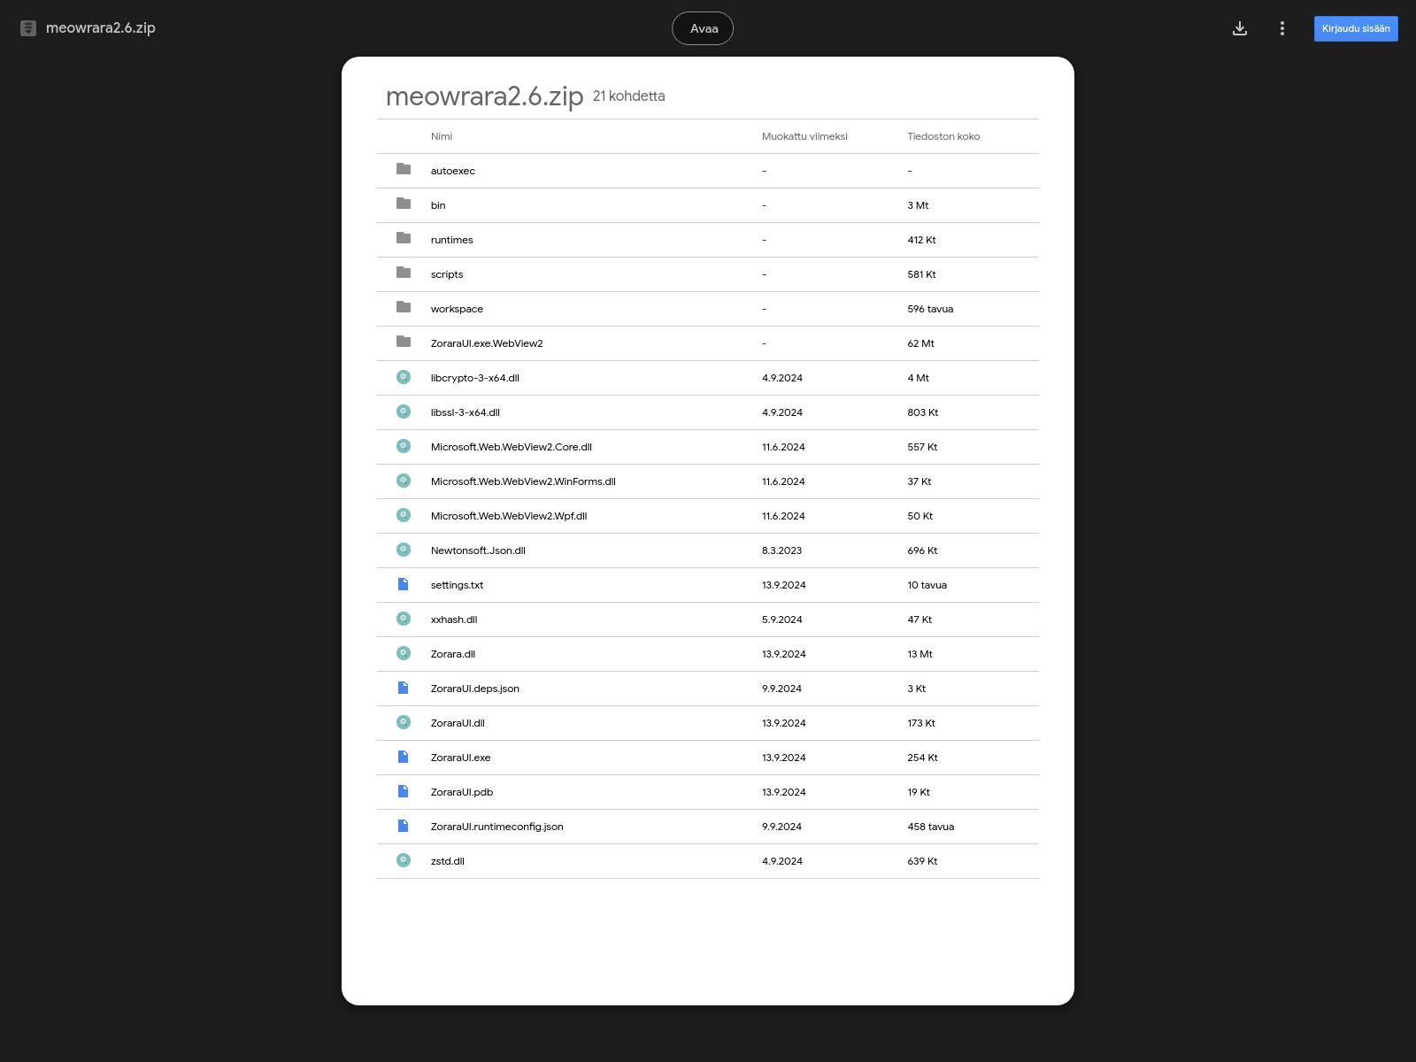
Task: Select the zstd.dll file name
Action: pos(448,861)
